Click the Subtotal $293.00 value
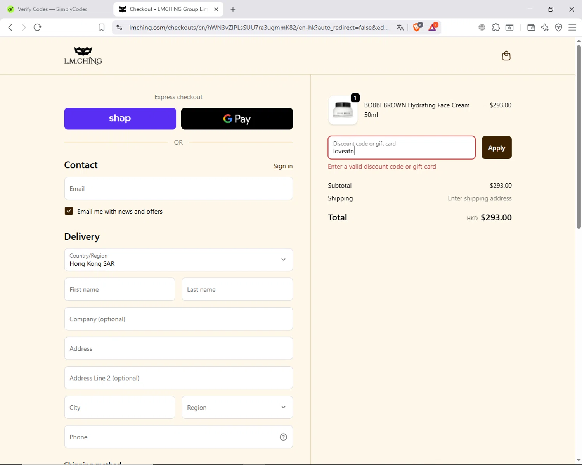Viewport: 582px width, 465px height. pyautogui.click(x=501, y=186)
